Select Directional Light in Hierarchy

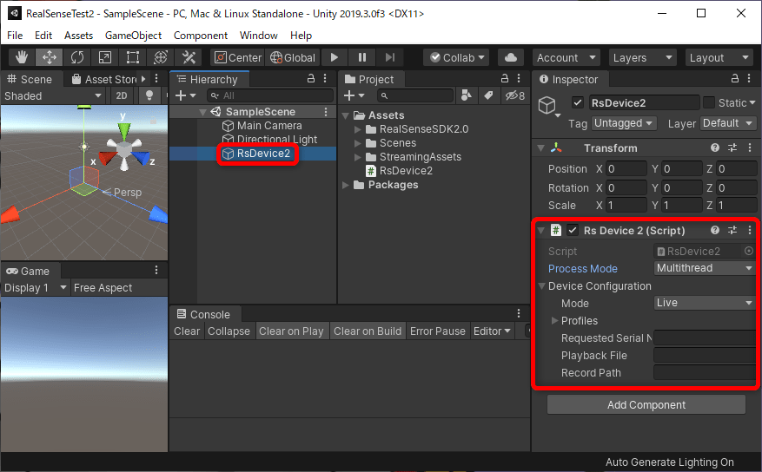[269, 139]
